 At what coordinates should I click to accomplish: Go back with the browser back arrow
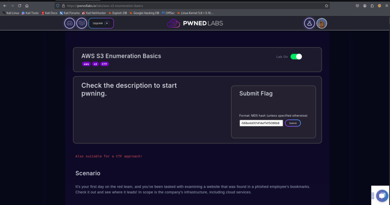5,6
